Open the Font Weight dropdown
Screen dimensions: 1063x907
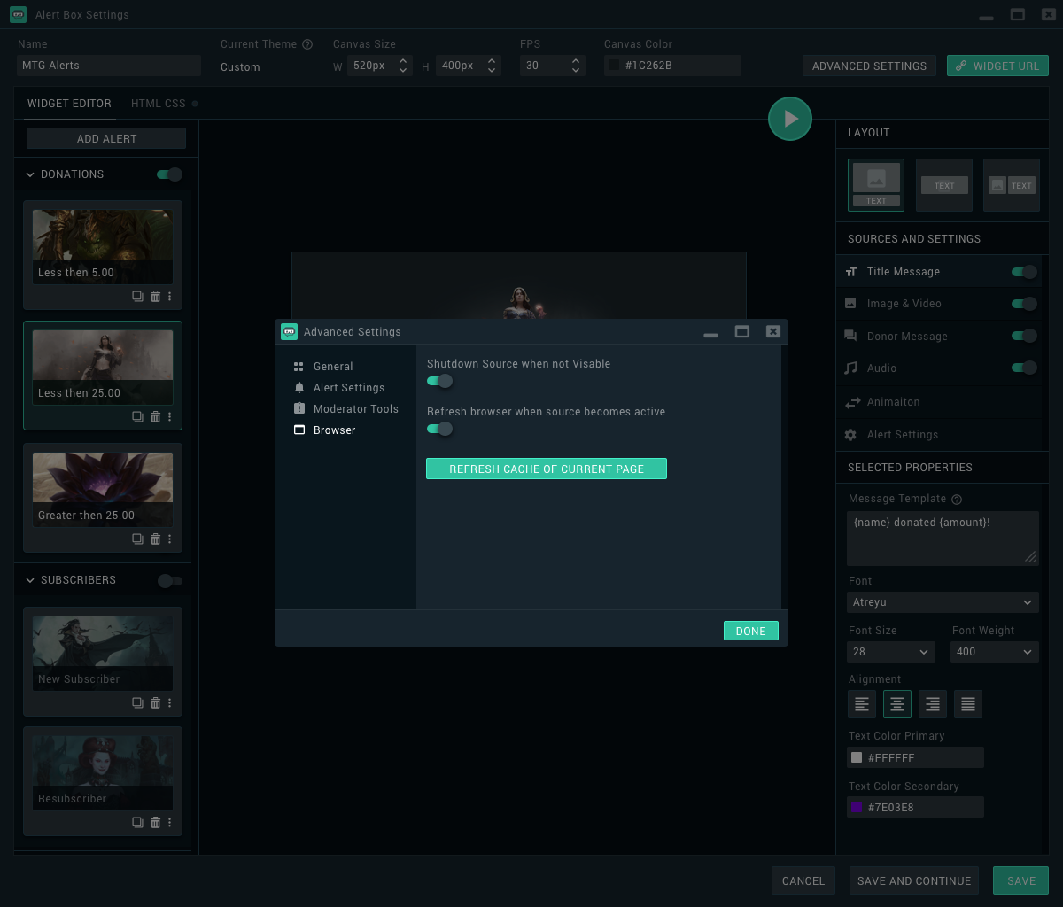pyautogui.click(x=995, y=652)
